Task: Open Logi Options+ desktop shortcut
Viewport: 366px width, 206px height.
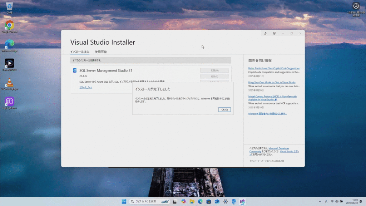Action: pos(10,103)
